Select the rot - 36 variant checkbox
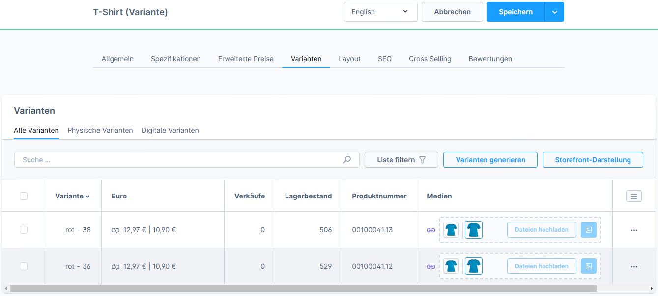658x296 pixels. (x=24, y=266)
